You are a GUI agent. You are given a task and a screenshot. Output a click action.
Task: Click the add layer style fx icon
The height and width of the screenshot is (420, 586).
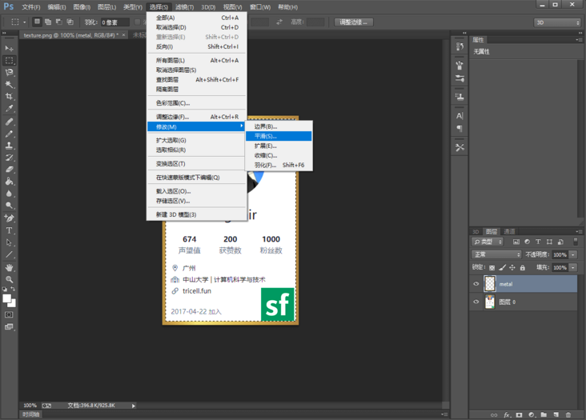506,414
